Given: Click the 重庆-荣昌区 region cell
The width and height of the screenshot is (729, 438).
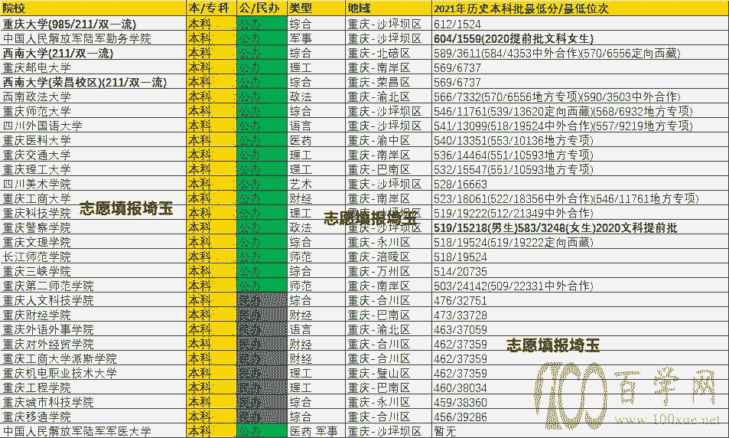Looking at the screenshot, I should [389, 82].
